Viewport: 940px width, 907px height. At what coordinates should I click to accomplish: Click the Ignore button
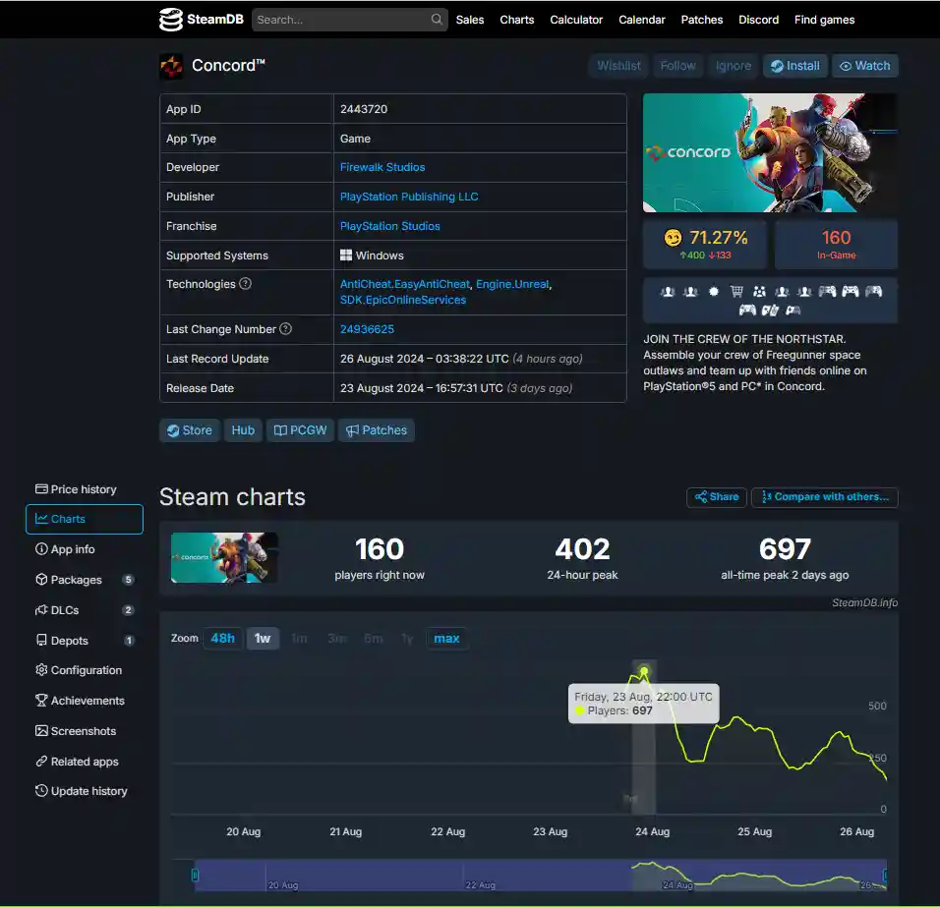pyautogui.click(x=734, y=66)
